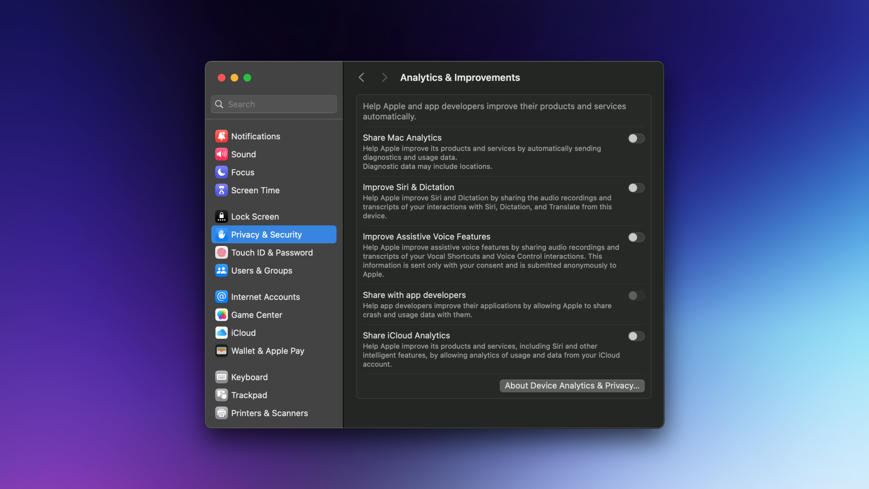Select the Trackpad sidebar label
This screenshot has height=489, width=869.
click(x=249, y=395)
